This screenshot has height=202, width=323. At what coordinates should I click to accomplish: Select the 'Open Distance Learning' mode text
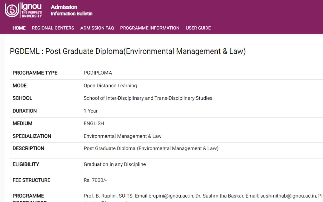pyautogui.click(x=110, y=86)
